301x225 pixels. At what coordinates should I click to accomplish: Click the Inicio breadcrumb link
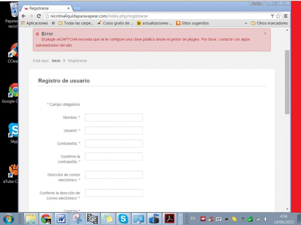(56, 61)
